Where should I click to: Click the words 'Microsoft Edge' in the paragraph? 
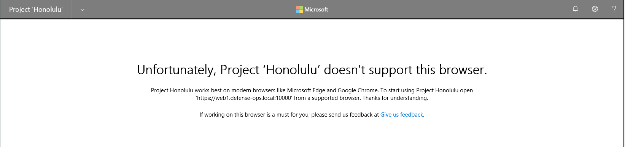(306, 90)
